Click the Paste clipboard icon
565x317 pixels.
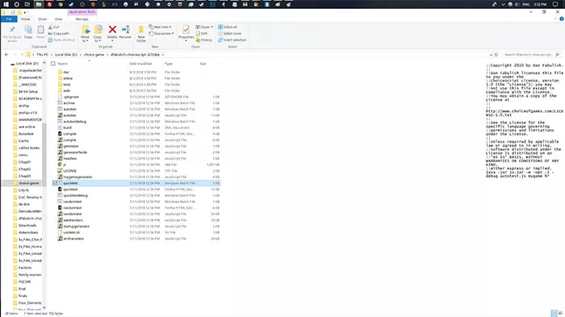40,30
